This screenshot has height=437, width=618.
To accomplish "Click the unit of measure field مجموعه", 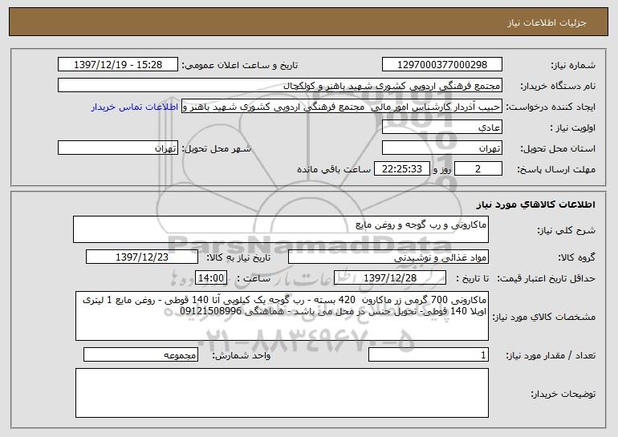I will point(140,354).
